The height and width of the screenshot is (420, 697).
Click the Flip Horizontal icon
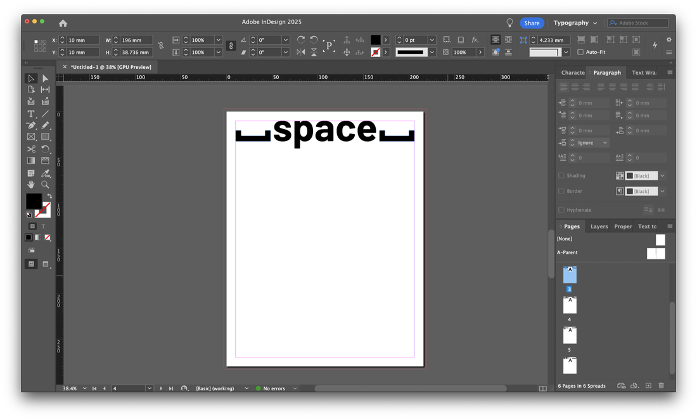tap(301, 52)
